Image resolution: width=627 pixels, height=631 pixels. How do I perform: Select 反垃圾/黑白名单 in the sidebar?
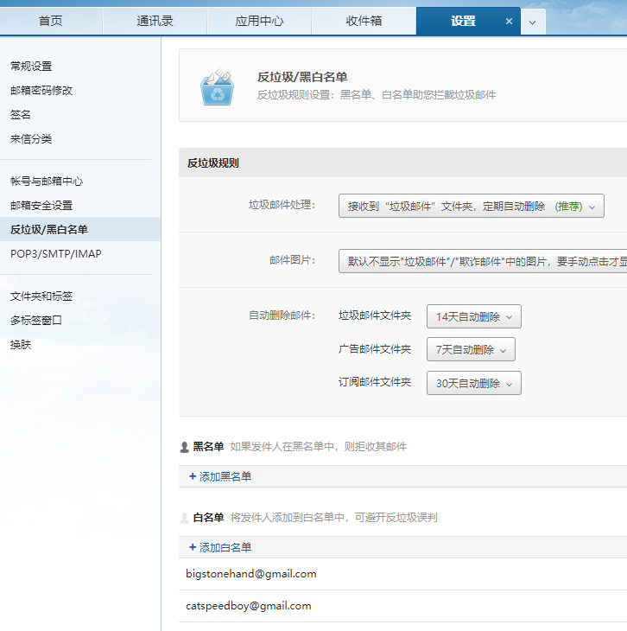pos(80,229)
